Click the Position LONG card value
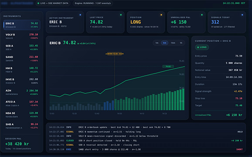 point(136,22)
